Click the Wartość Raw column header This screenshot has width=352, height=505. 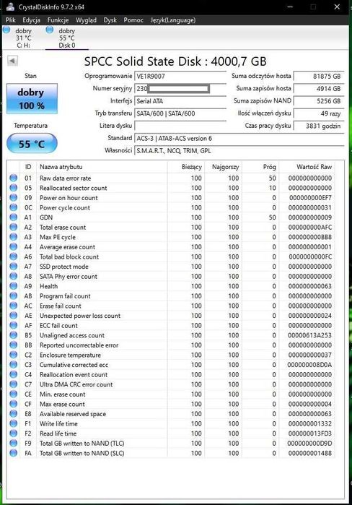point(307,167)
